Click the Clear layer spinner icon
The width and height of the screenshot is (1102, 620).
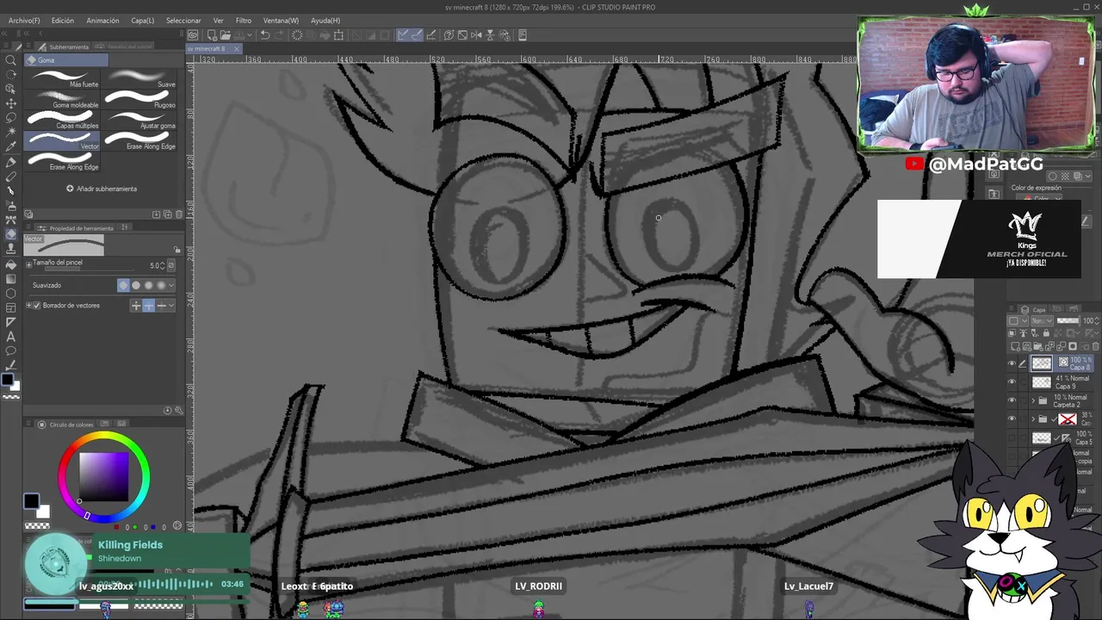tap(297, 35)
